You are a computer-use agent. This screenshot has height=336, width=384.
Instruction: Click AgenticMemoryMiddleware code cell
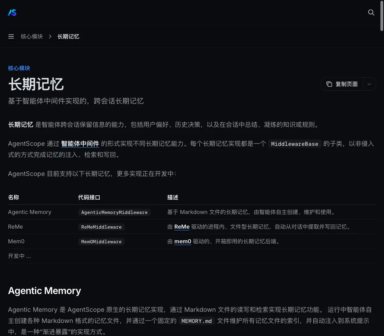(114, 212)
